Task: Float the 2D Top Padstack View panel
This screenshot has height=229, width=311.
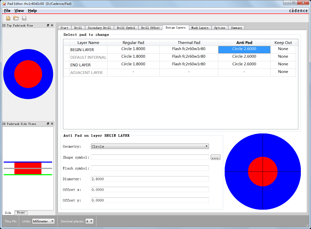Action: click(x=48, y=25)
